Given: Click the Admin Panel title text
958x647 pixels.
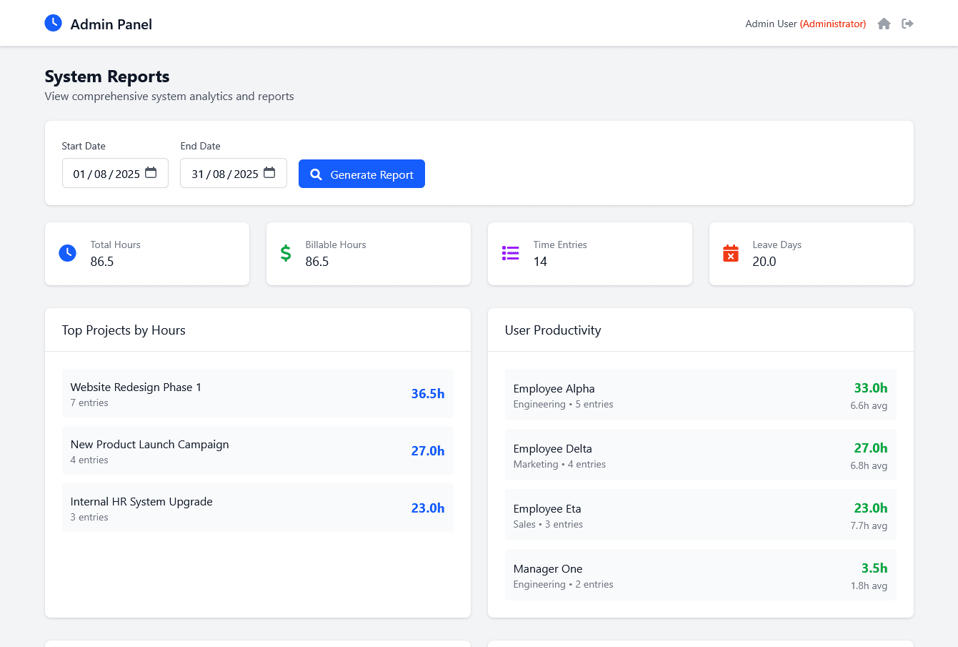Looking at the screenshot, I should pyautogui.click(x=111, y=24).
